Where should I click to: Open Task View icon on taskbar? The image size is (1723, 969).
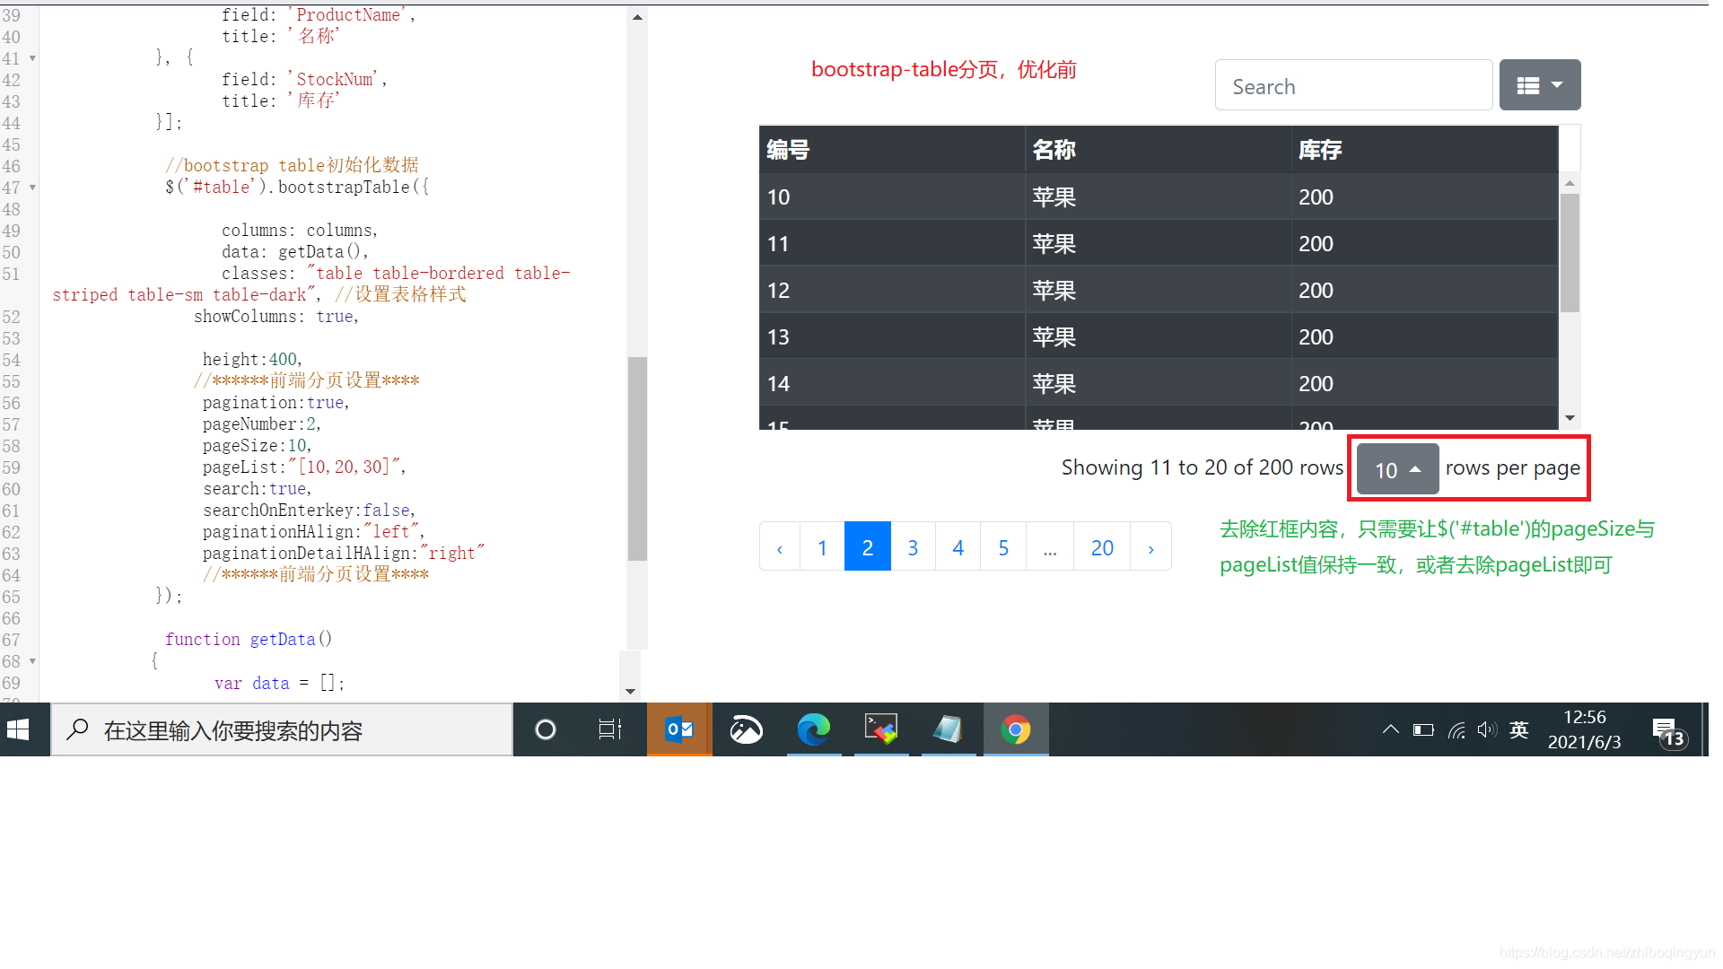(610, 729)
